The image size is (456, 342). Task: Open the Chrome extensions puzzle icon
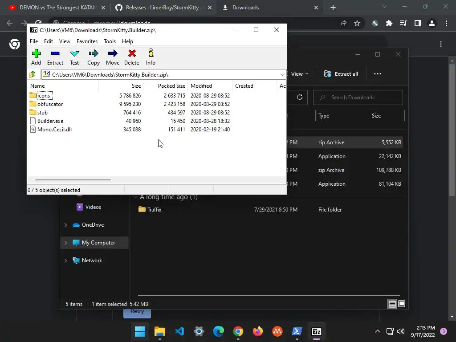pyautogui.click(x=389, y=23)
